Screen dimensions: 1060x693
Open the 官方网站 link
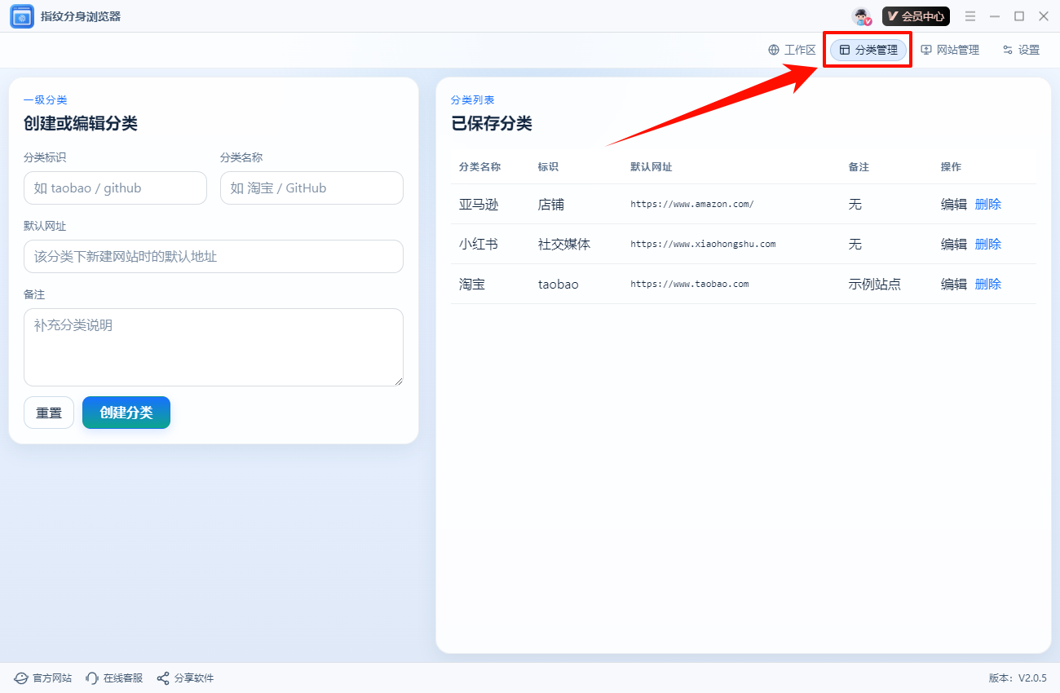[x=43, y=678]
